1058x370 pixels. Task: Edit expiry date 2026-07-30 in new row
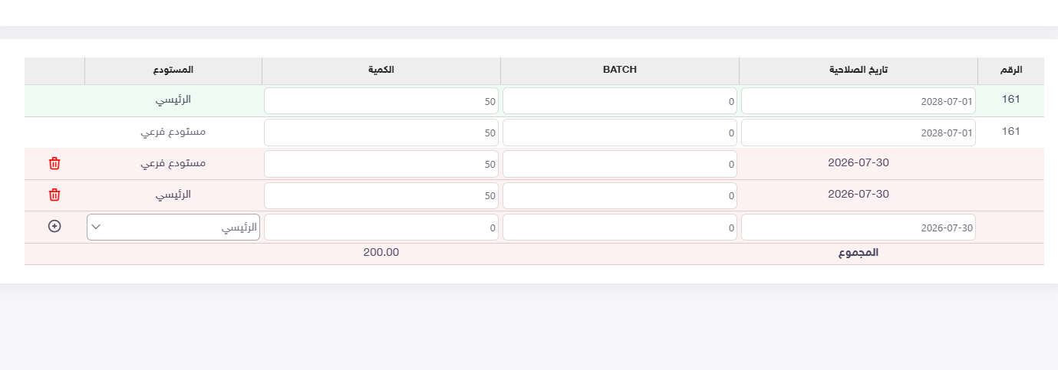click(859, 228)
